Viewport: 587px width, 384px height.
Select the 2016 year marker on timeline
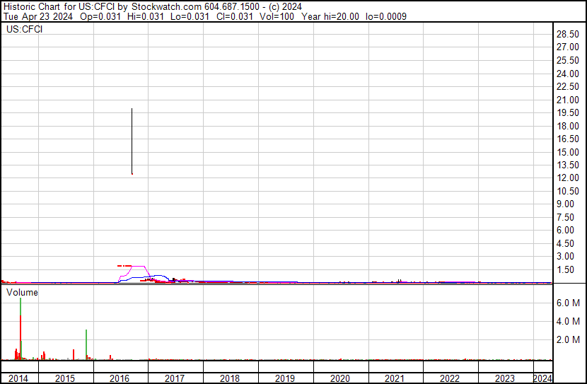point(120,378)
